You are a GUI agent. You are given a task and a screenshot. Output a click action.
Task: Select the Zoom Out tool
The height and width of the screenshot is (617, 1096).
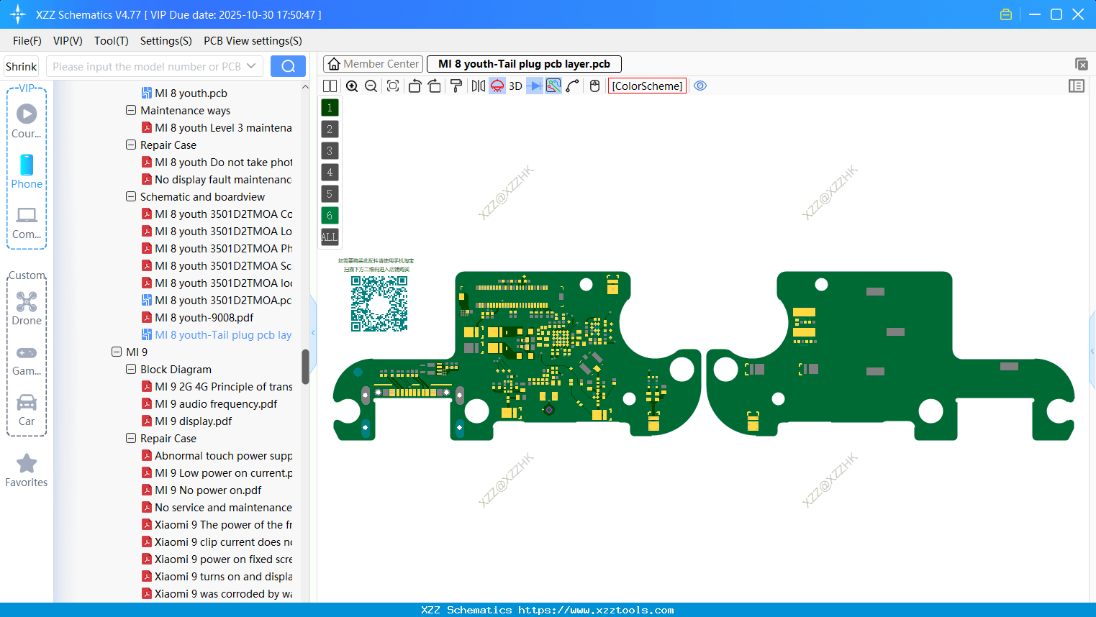[371, 86]
